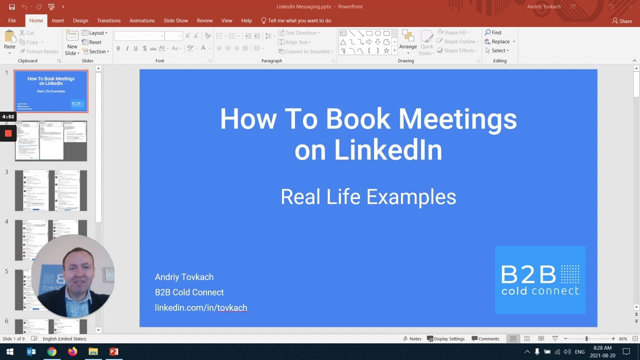
Task: Click the Increase Font Size icon
Action: [187, 36]
